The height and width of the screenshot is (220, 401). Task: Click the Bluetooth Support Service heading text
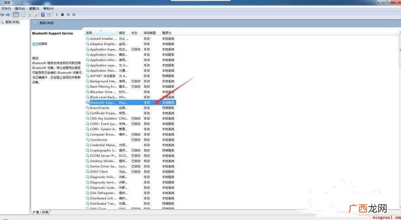pos(53,33)
